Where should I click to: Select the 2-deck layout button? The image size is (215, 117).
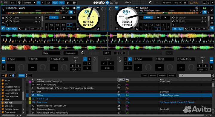tap(39, 3)
